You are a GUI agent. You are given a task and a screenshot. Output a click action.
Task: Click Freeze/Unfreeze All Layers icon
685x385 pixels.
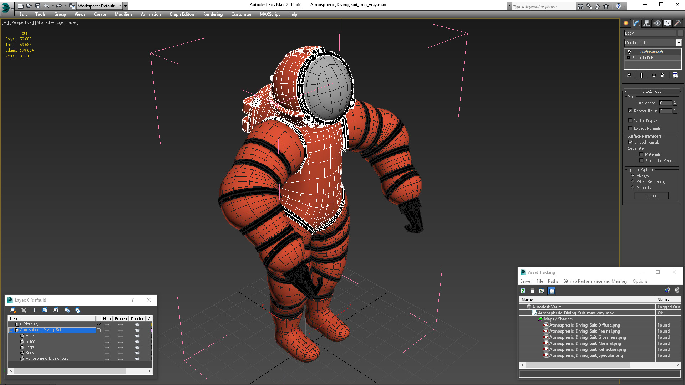click(77, 310)
